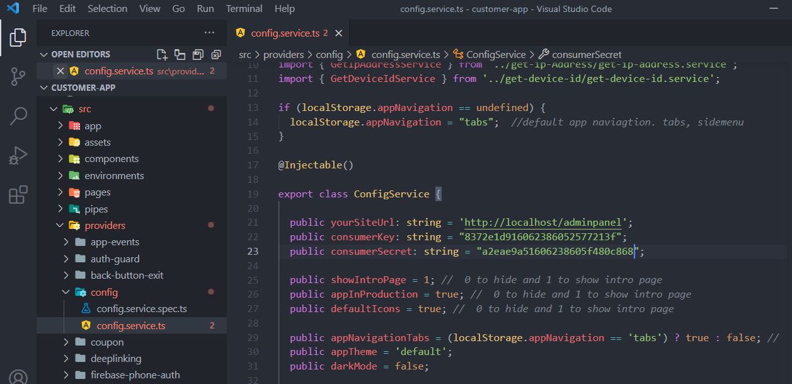Screen dimensions: 792x384
Task: Click the Accounts icon in activity bar
Action: click(18, 377)
